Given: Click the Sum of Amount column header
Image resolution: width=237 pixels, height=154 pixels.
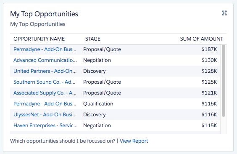Looking at the screenshot, I should click(201, 39).
